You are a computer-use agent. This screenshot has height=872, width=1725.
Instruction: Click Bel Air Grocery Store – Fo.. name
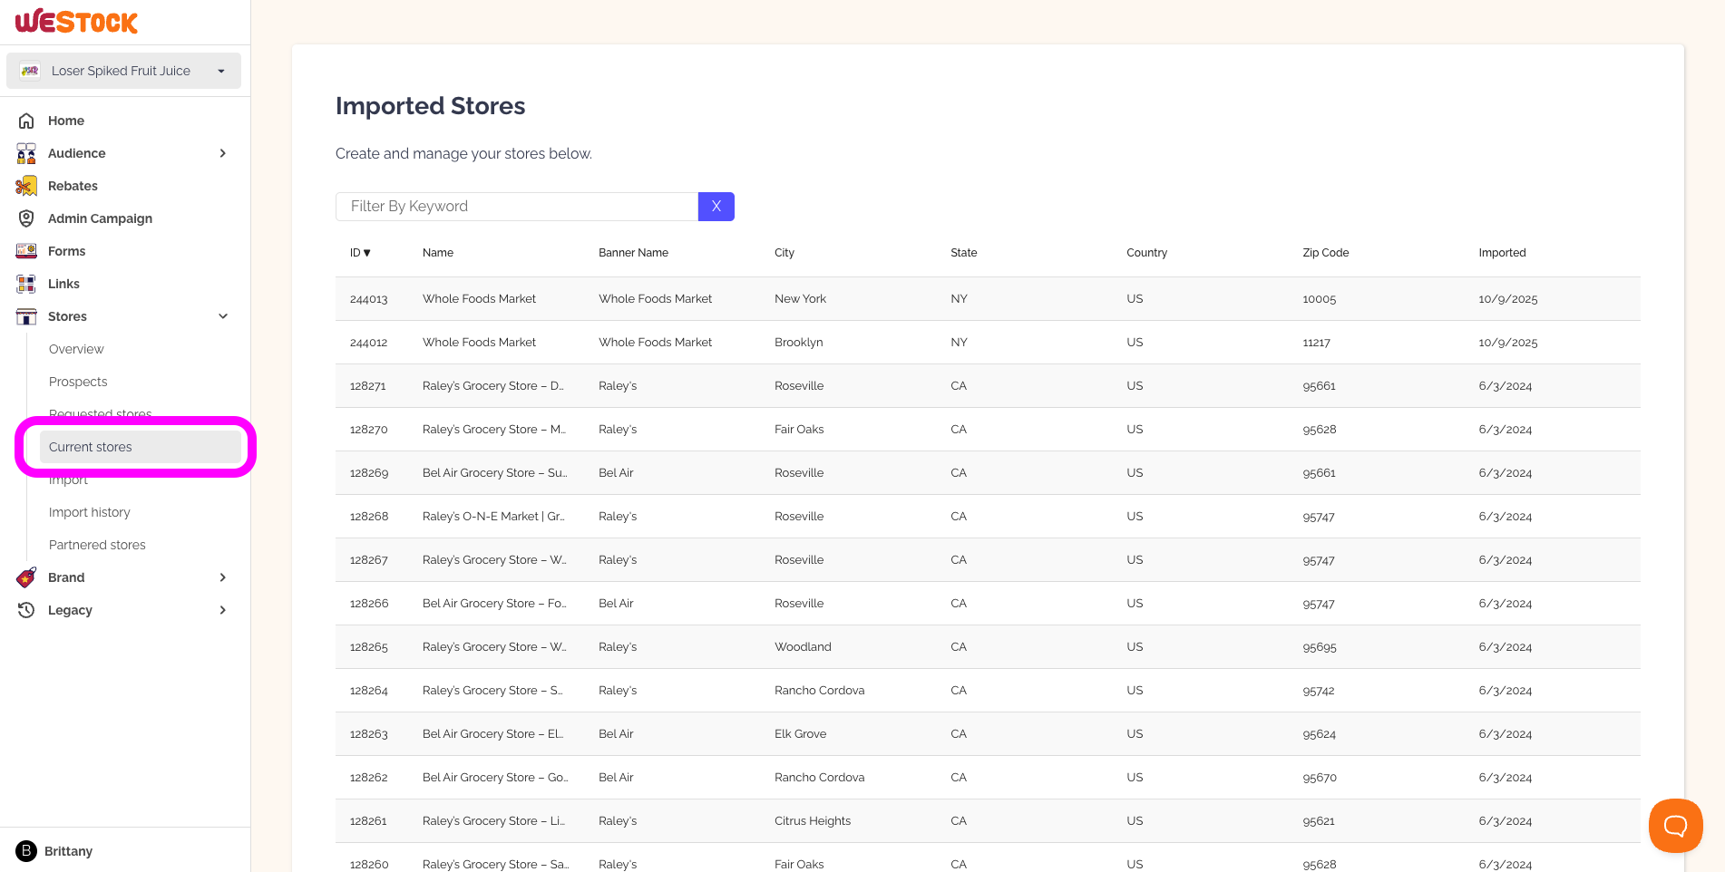(x=494, y=604)
